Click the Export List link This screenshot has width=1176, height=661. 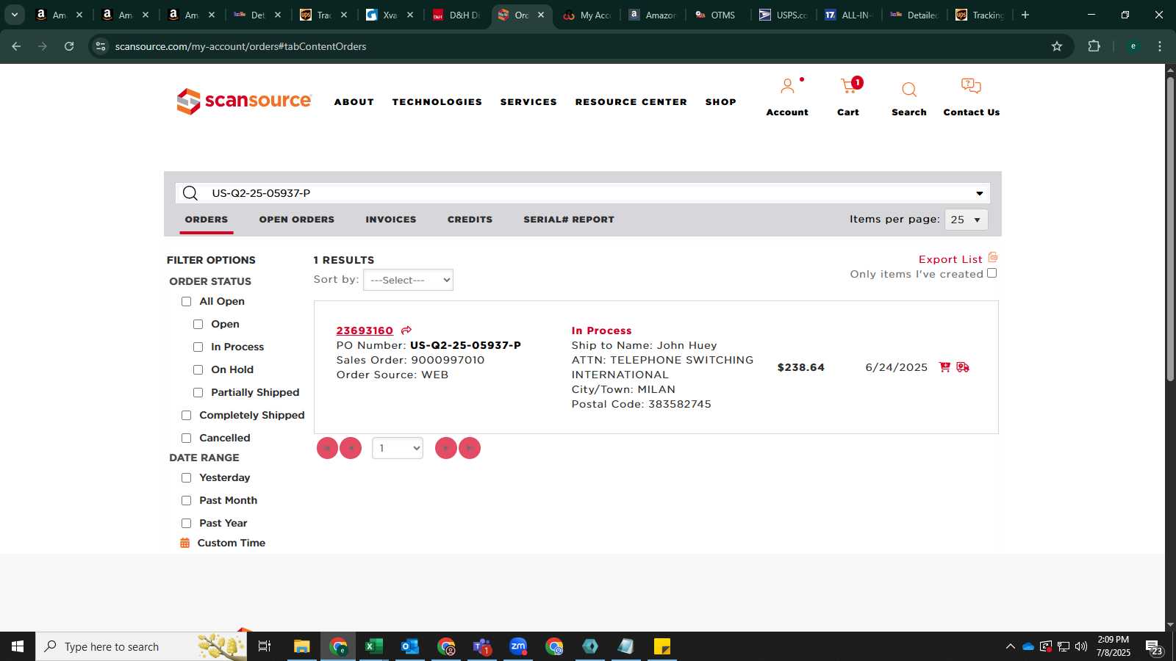coord(950,259)
